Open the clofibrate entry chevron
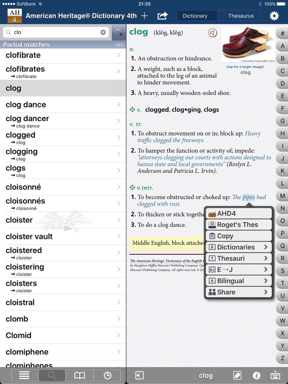The image size is (288, 384). (x=119, y=55)
